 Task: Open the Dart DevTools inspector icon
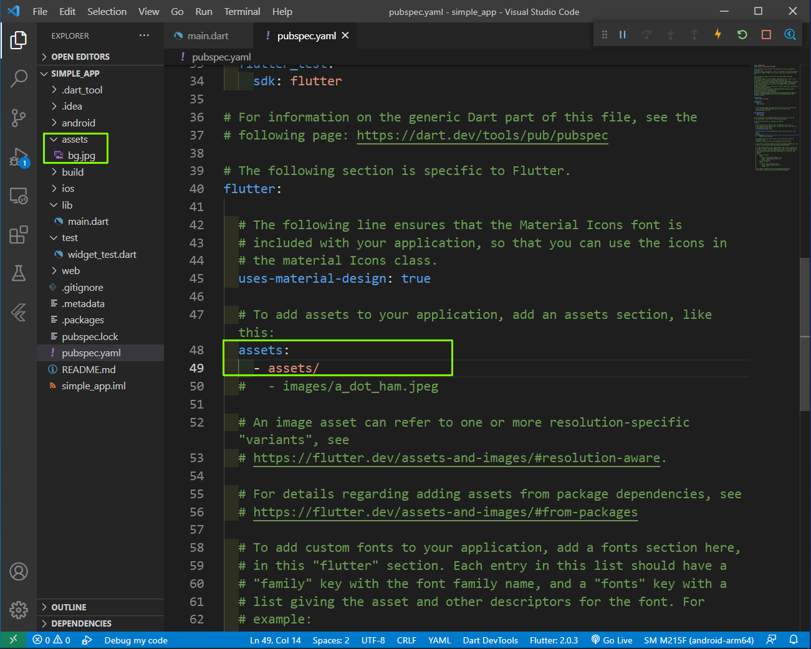pos(790,34)
